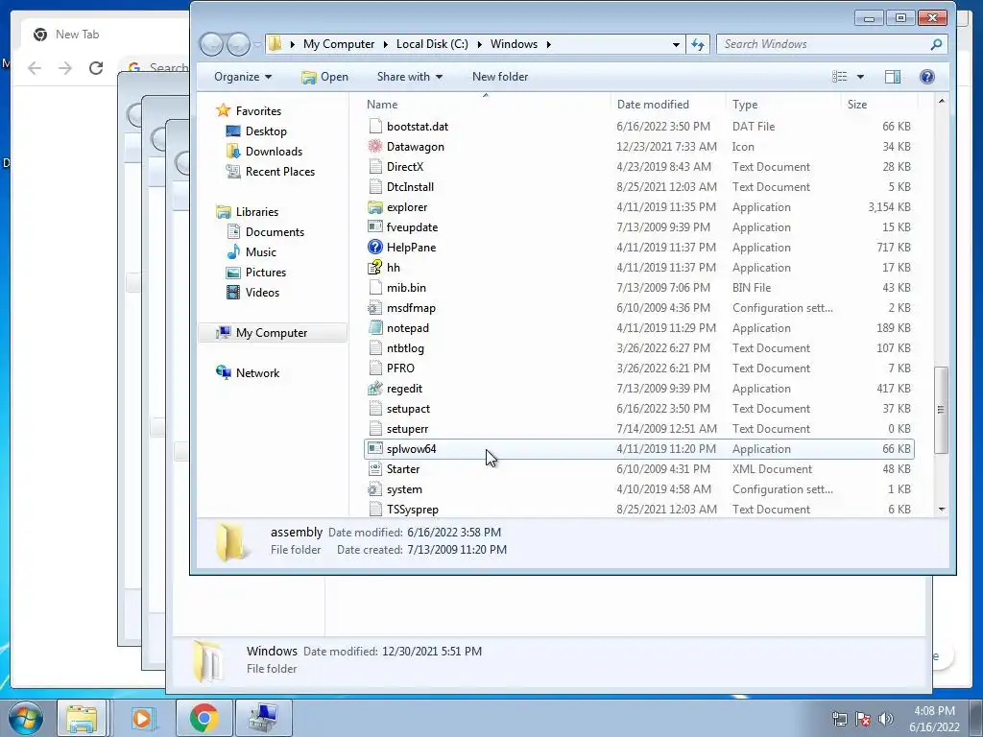Select the DtcInstall text document
Viewport: 983px width, 737px height.
point(638,187)
